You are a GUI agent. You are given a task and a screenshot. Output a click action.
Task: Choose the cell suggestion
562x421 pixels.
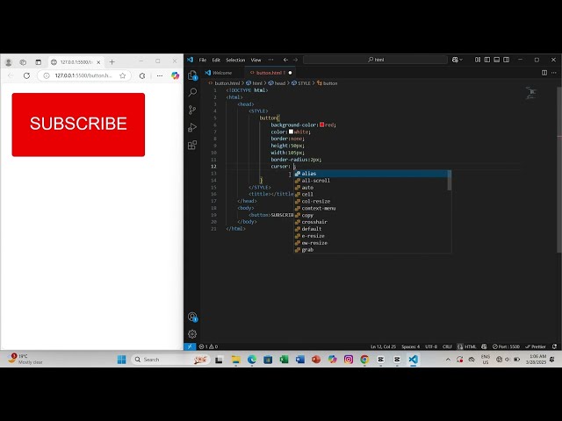tap(371, 195)
